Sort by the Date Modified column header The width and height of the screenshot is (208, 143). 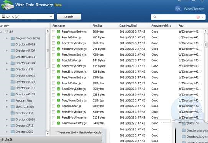point(128,26)
